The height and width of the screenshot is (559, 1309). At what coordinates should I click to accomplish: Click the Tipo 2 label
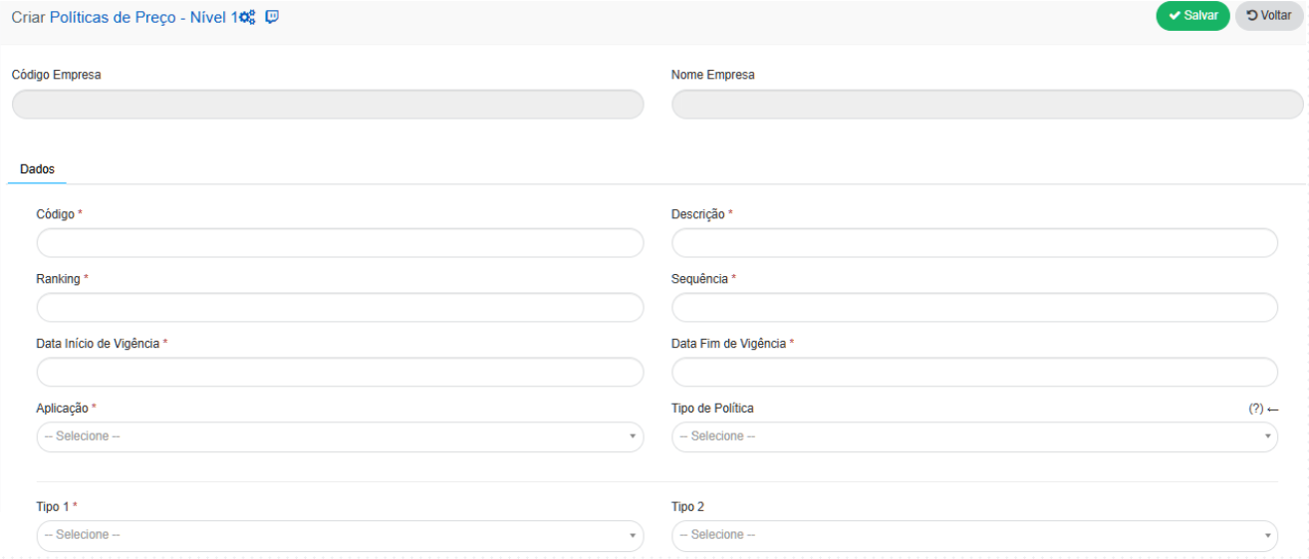[687, 506]
